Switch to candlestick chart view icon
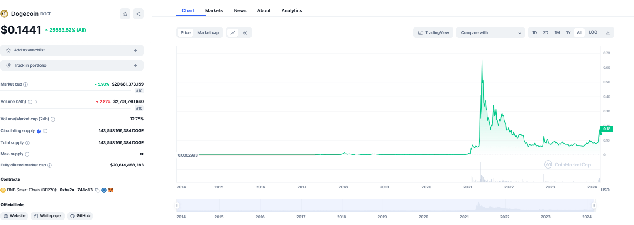 pos(245,33)
